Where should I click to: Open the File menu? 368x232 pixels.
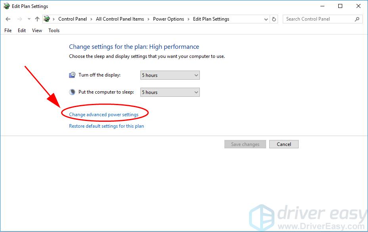pyautogui.click(x=8, y=31)
